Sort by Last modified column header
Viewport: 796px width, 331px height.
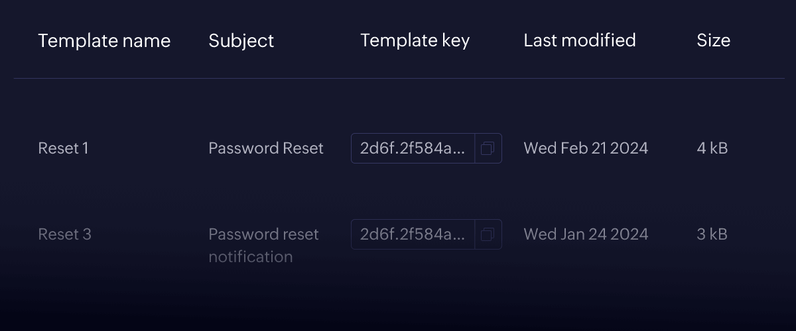[x=579, y=40]
